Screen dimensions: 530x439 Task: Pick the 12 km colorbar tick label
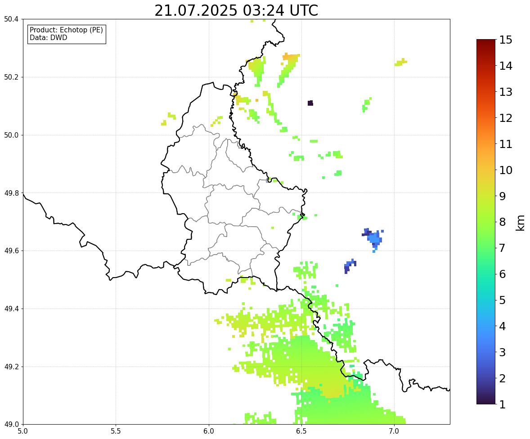pyautogui.click(x=506, y=118)
